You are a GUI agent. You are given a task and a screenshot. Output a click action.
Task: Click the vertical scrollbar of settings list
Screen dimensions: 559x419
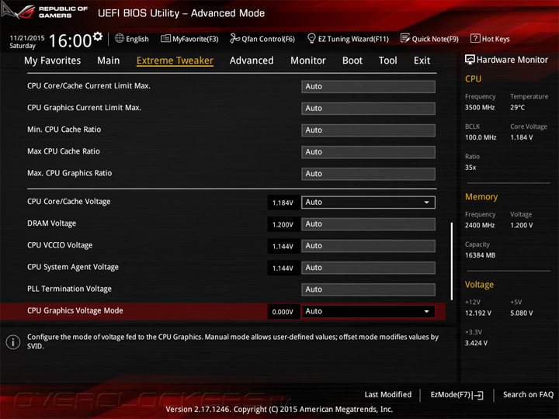pyautogui.click(x=452, y=261)
